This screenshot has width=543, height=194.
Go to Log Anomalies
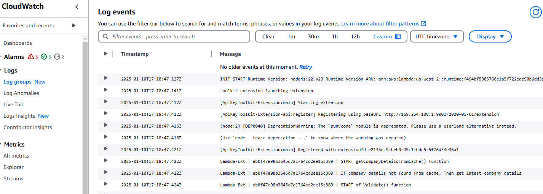pyautogui.click(x=21, y=93)
